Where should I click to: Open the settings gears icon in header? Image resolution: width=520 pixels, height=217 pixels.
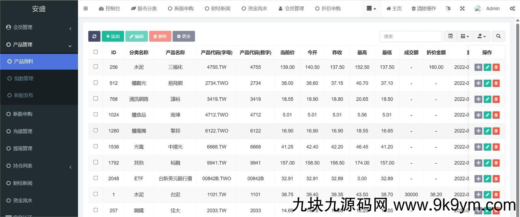click(x=512, y=8)
